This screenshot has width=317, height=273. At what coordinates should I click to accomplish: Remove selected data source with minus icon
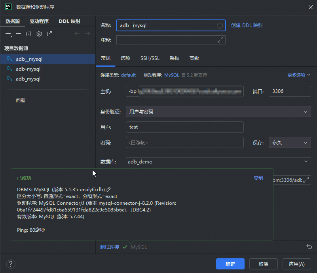tap(18, 34)
